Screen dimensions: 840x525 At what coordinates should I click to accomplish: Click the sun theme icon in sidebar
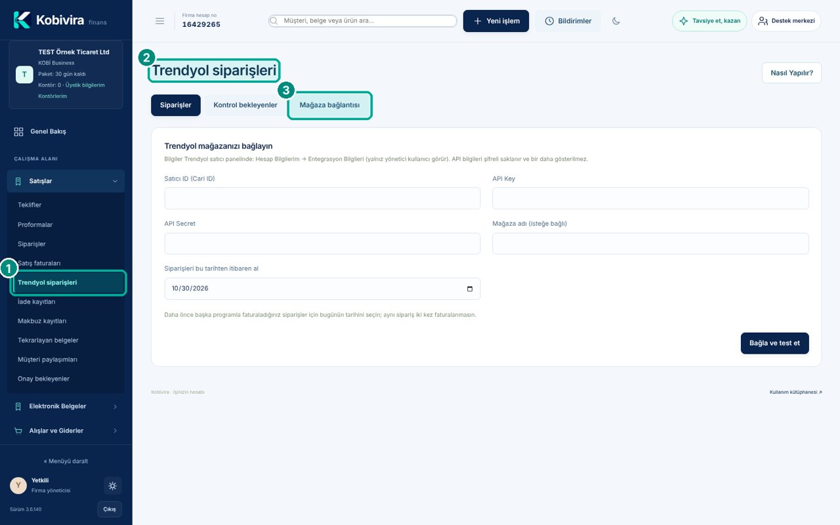[113, 486]
